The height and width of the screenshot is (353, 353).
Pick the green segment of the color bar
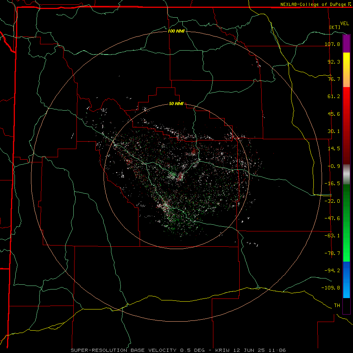346,223
